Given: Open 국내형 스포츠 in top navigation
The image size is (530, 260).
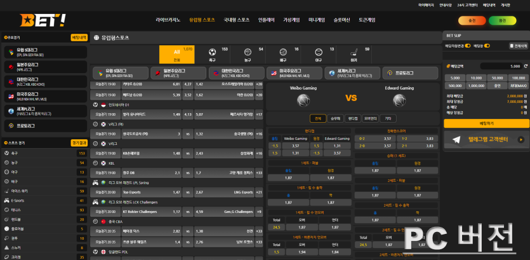Looking at the screenshot, I should pos(237,20).
